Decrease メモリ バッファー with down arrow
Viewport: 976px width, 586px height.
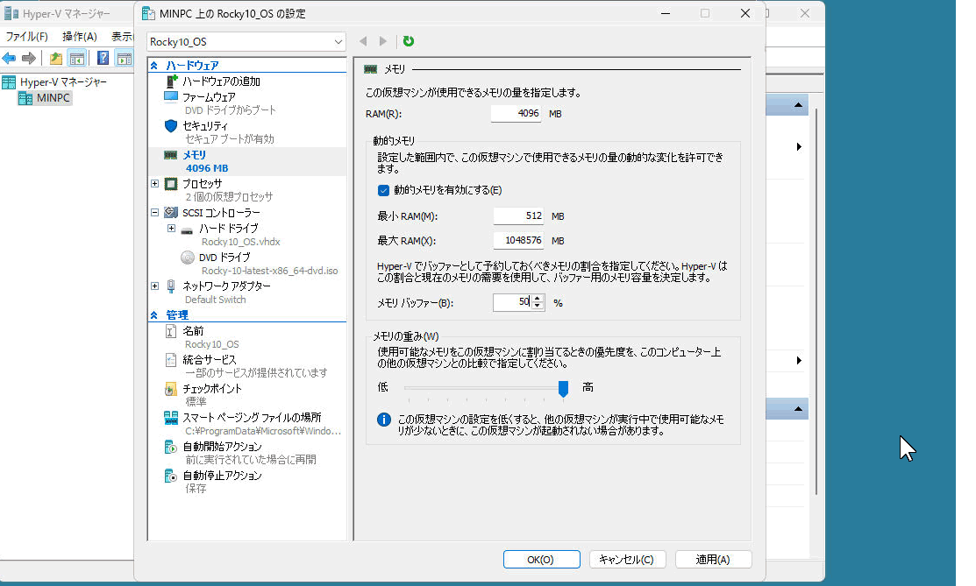coord(538,307)
